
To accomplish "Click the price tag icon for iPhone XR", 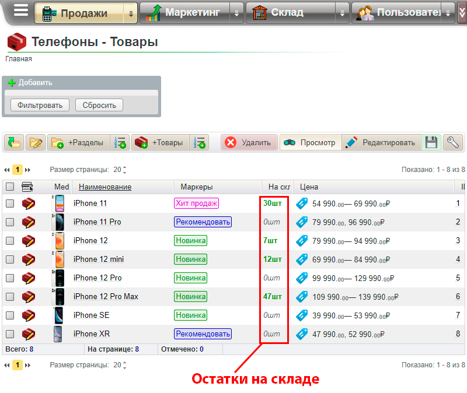I will (x=302, y=334).
